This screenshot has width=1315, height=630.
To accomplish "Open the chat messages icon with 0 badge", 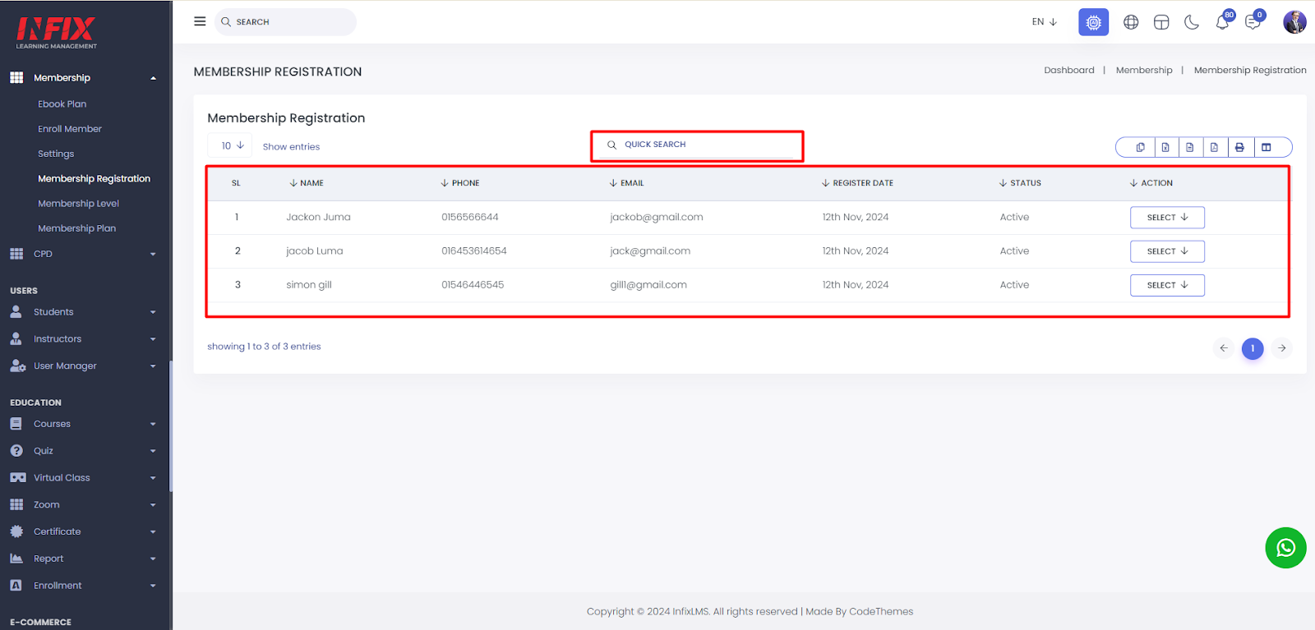I will click(1253, 21).
